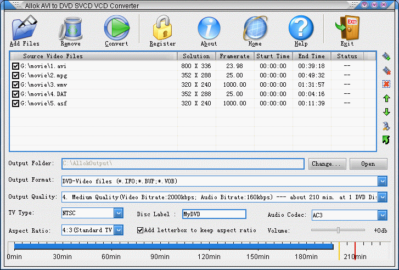
Task: Open the About info icon
Action: [209, 27]
